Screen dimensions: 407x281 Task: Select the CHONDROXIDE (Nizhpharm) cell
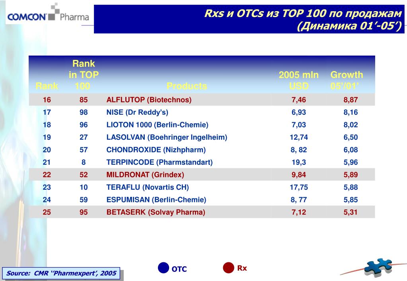click(156, 150)
